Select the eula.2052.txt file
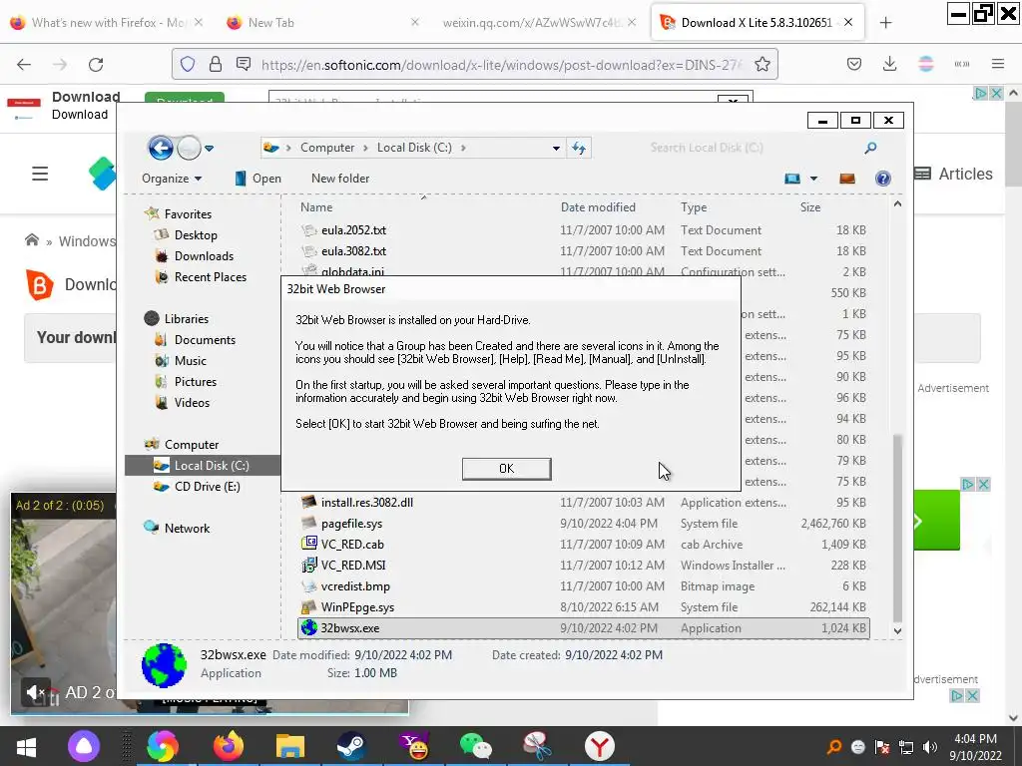Viewport: 1022px width, 766px height. click(583, 230)
